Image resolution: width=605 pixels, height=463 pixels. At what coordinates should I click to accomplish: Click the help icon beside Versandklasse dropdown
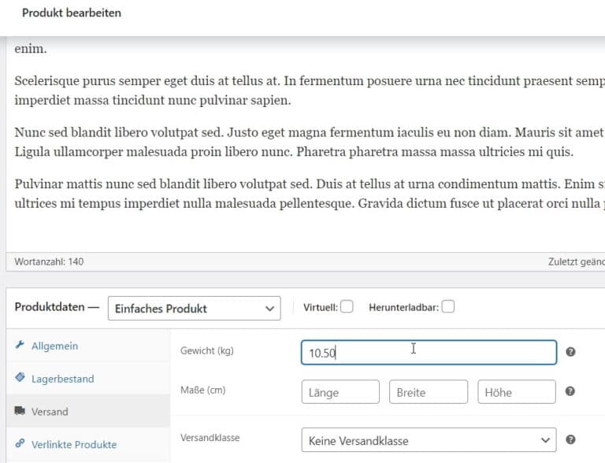point(570,439)
